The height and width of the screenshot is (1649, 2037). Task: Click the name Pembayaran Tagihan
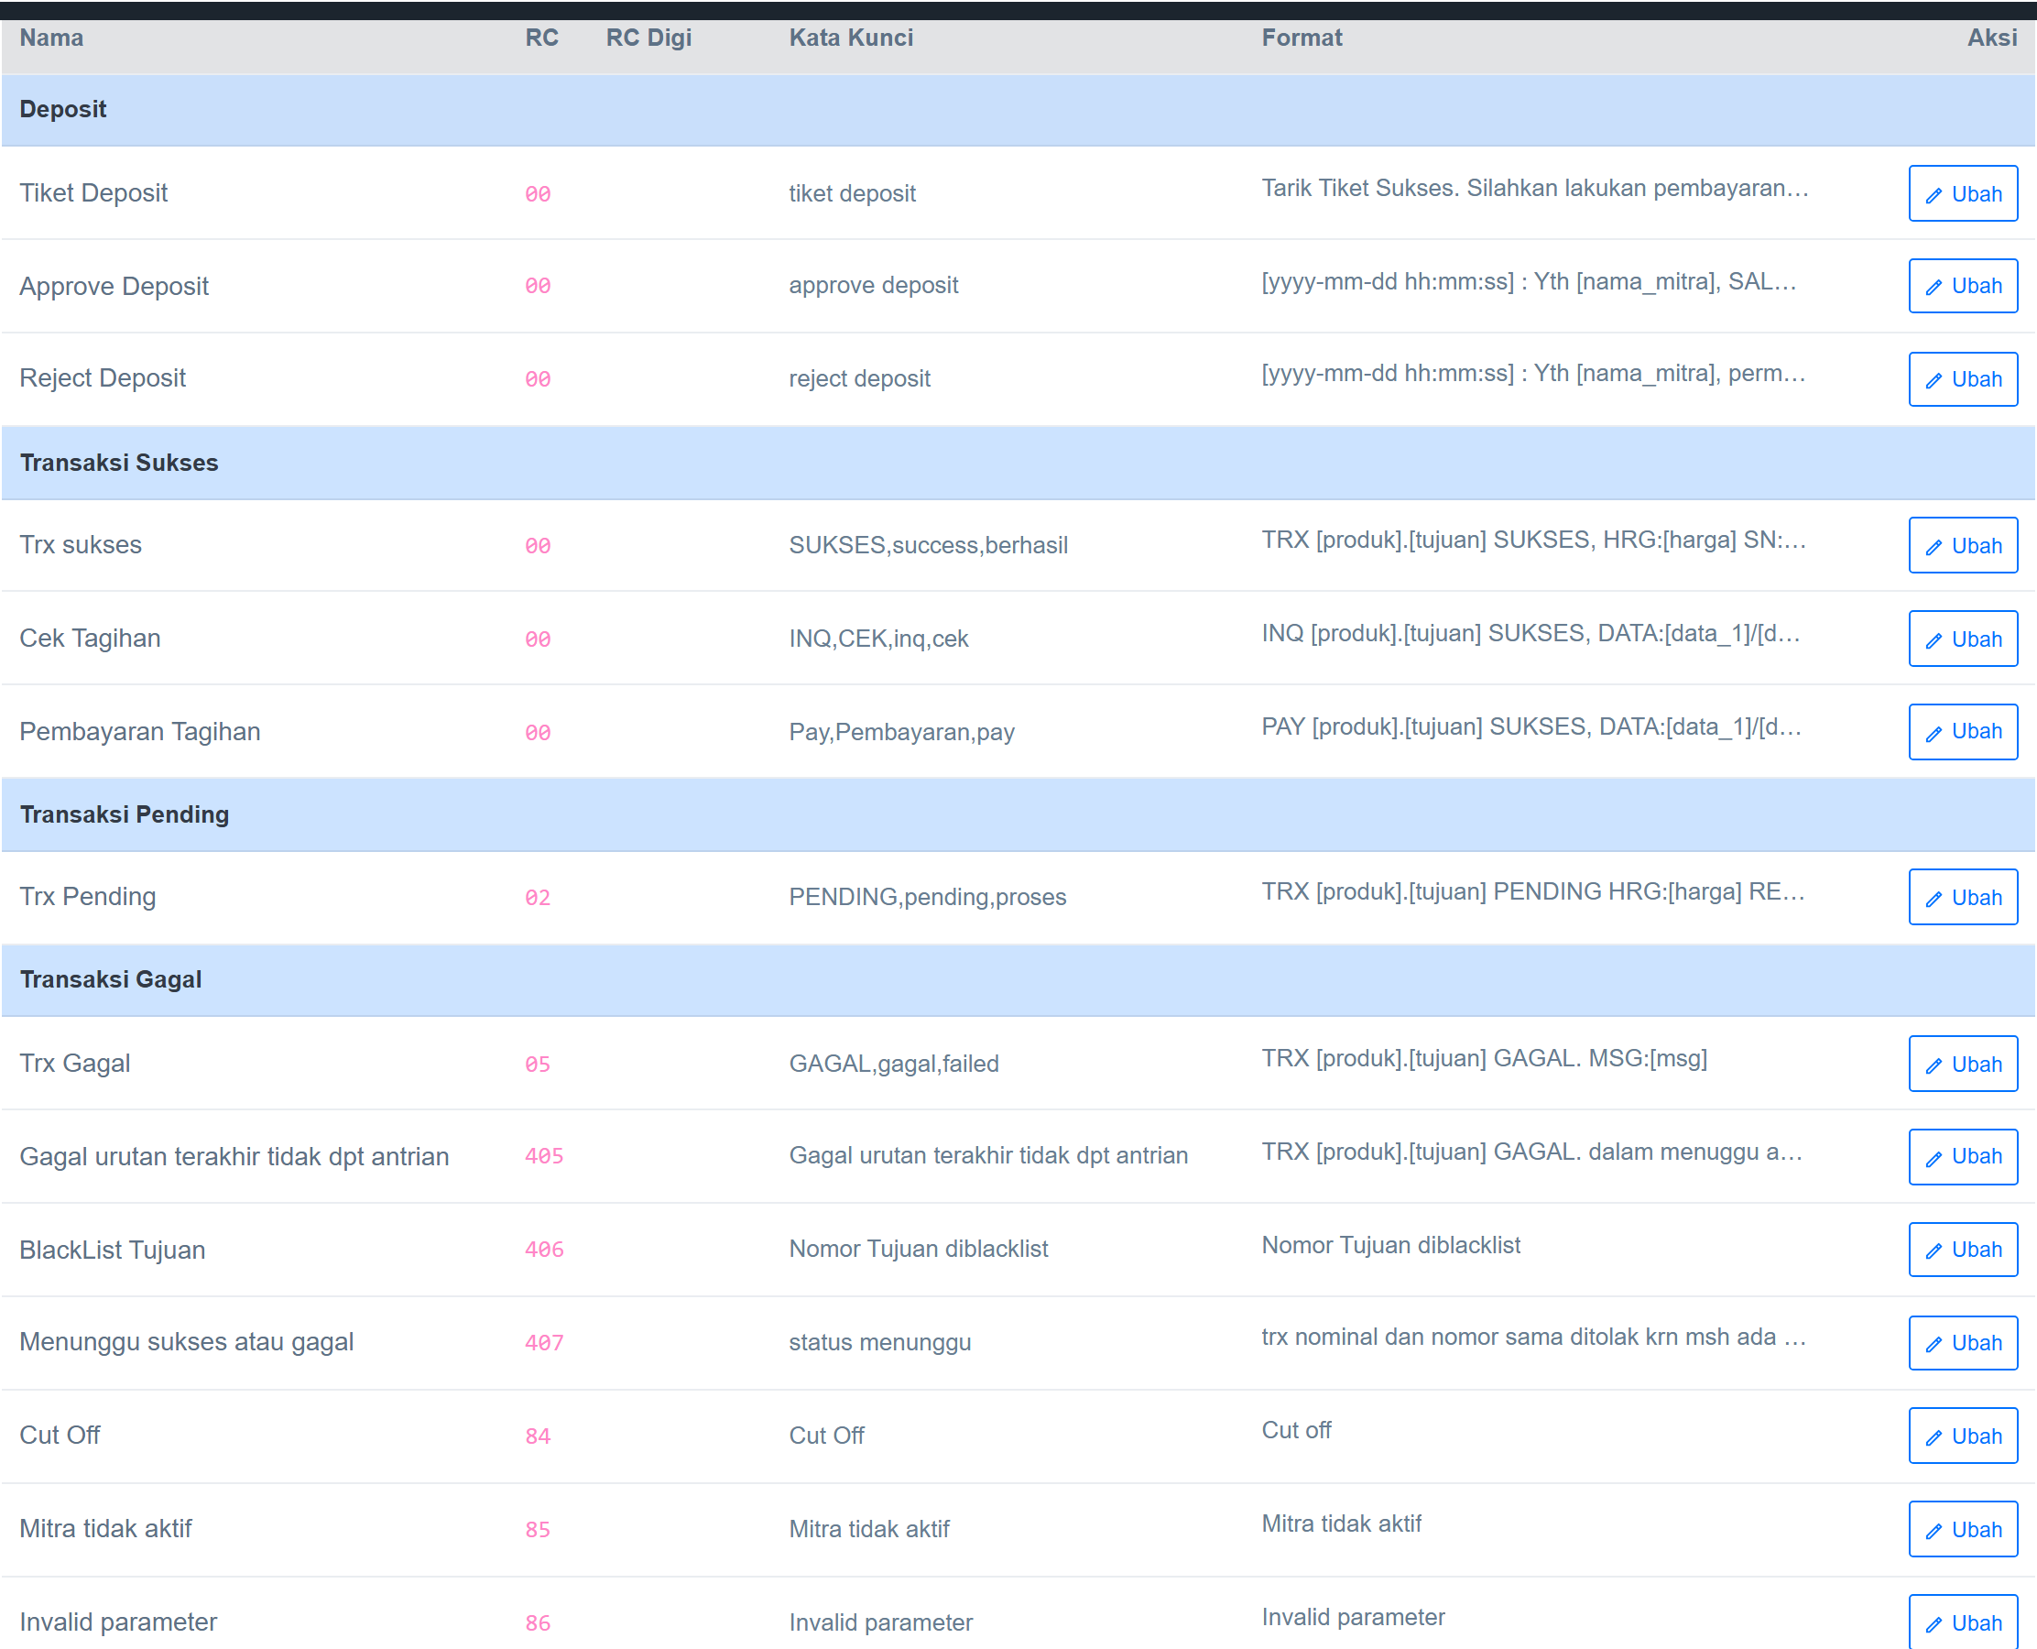tap(139, 731)
